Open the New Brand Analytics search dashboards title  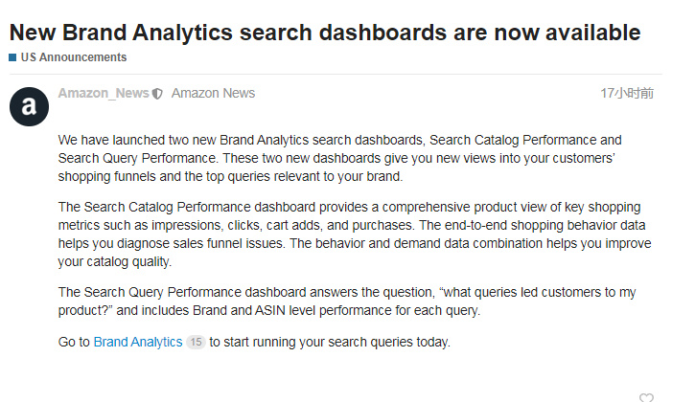(325, 32)
